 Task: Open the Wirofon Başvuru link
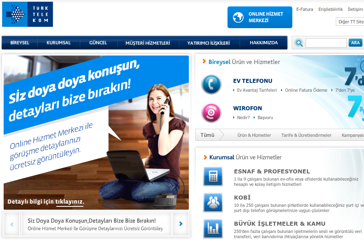[x=265, y=117]
